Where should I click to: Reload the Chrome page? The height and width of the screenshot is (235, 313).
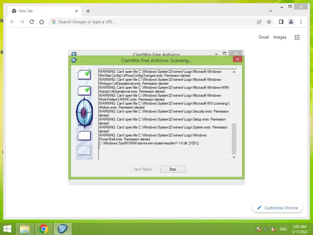click(x=32, y=22)
